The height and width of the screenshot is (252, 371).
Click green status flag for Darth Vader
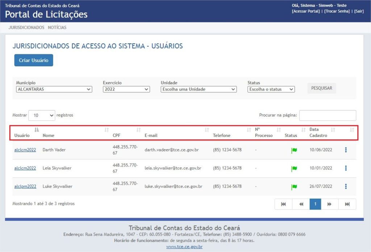pos(294,150)
